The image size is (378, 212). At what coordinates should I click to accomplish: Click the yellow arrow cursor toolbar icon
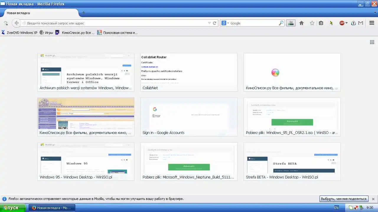click(x=331, y=23)
